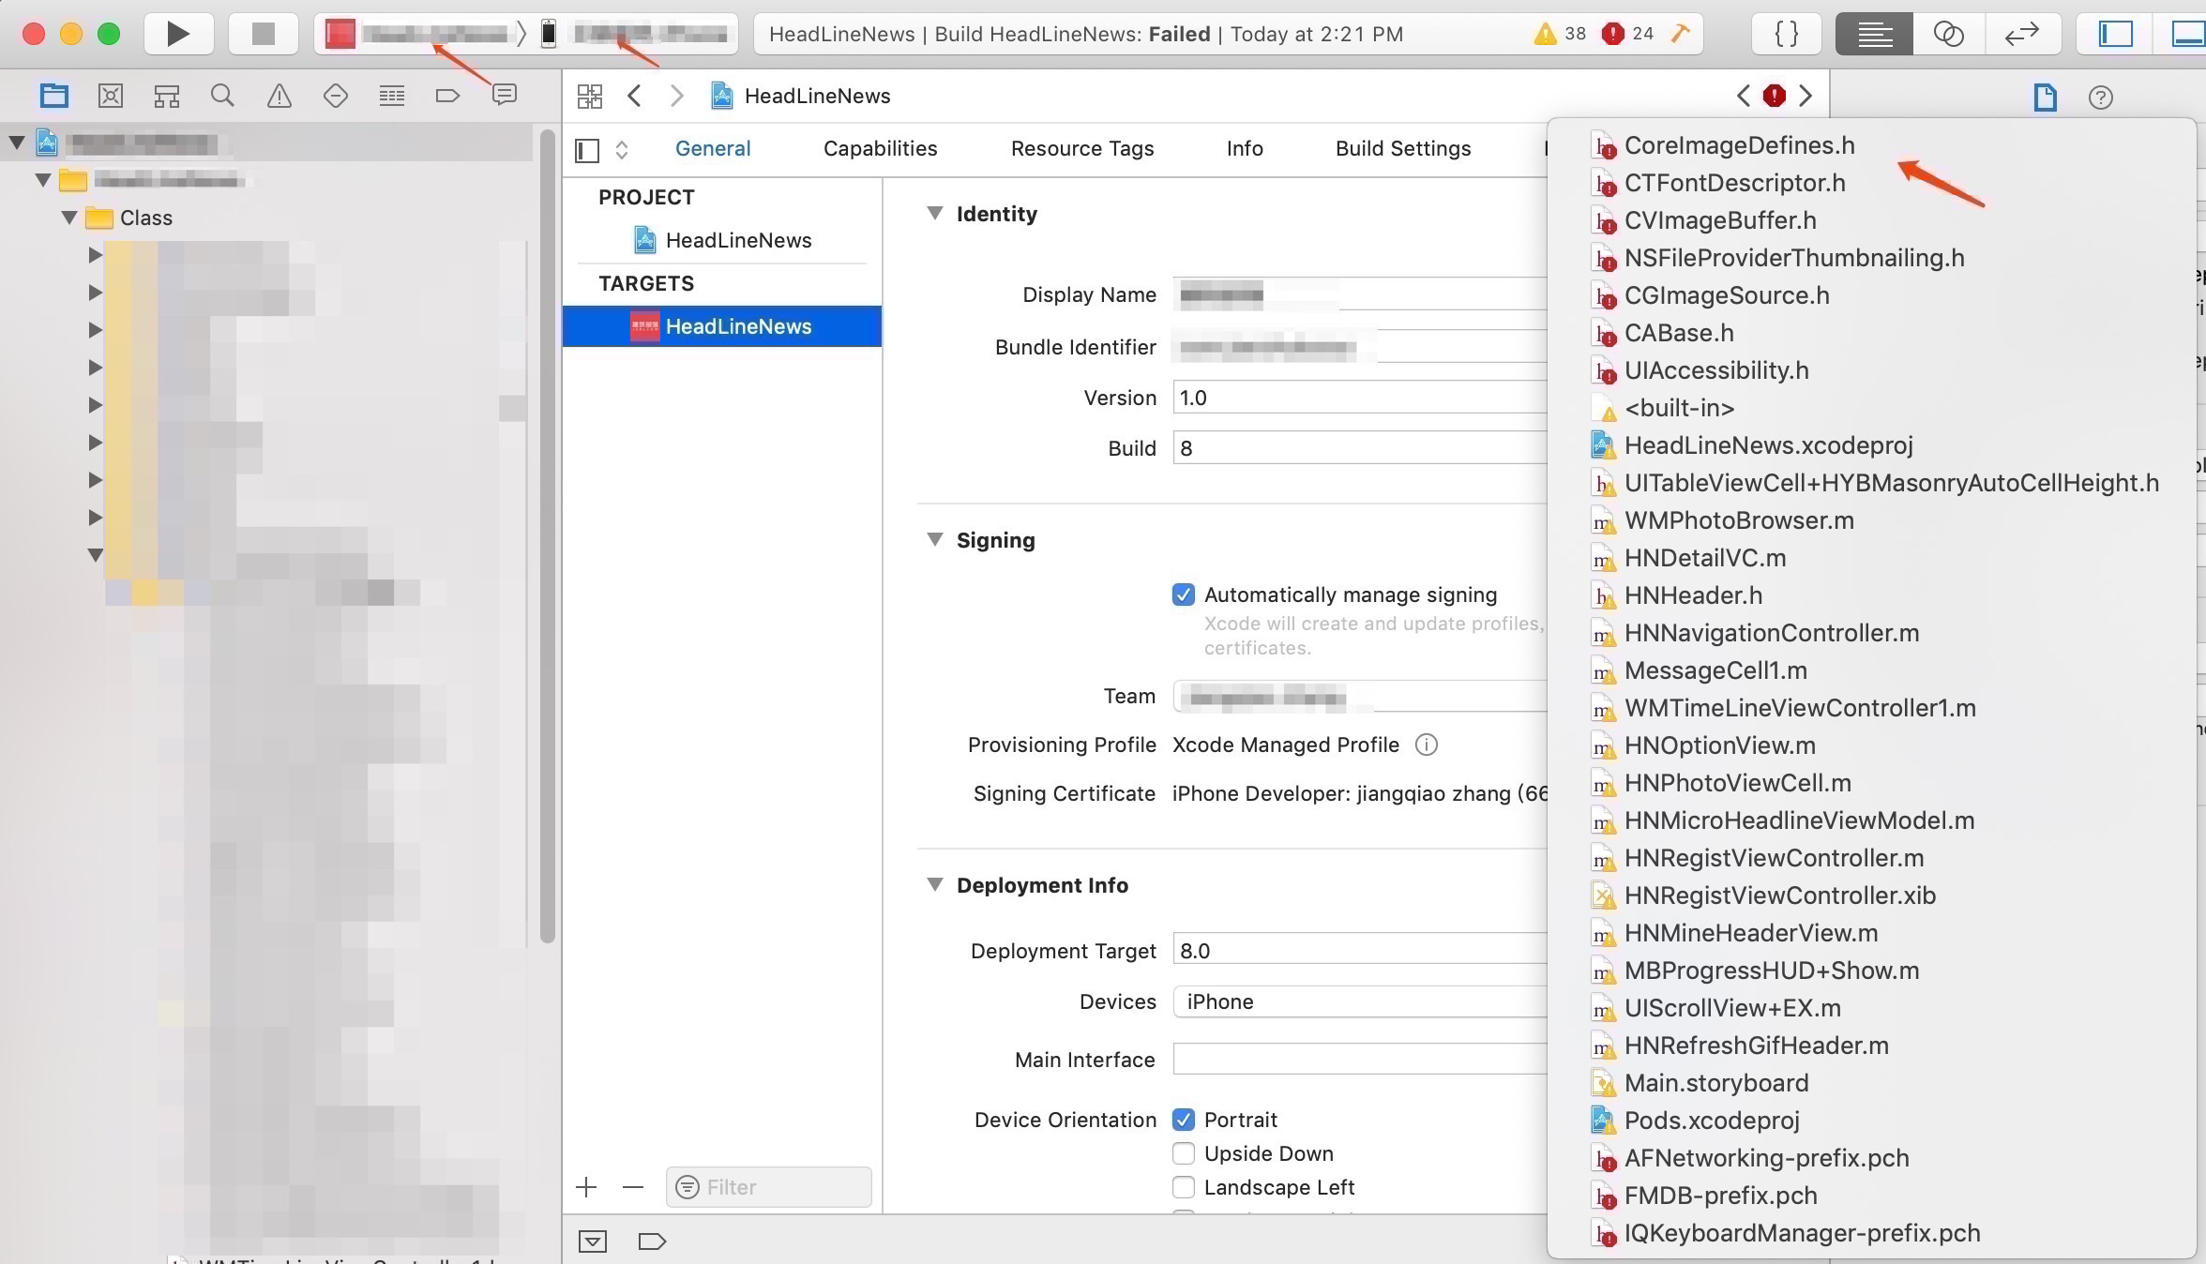Open the Source Control navigator icon

[x=111, y=96]
